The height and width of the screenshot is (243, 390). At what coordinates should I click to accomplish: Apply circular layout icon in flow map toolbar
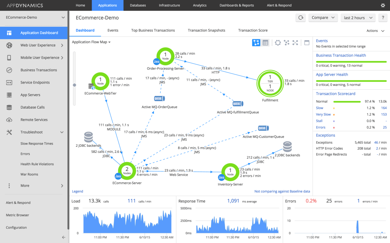click(278, 43)
